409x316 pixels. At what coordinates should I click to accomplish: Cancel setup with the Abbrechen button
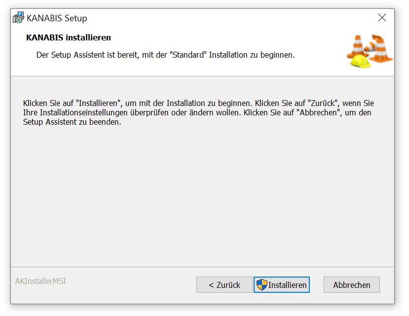tap(351, 285)
